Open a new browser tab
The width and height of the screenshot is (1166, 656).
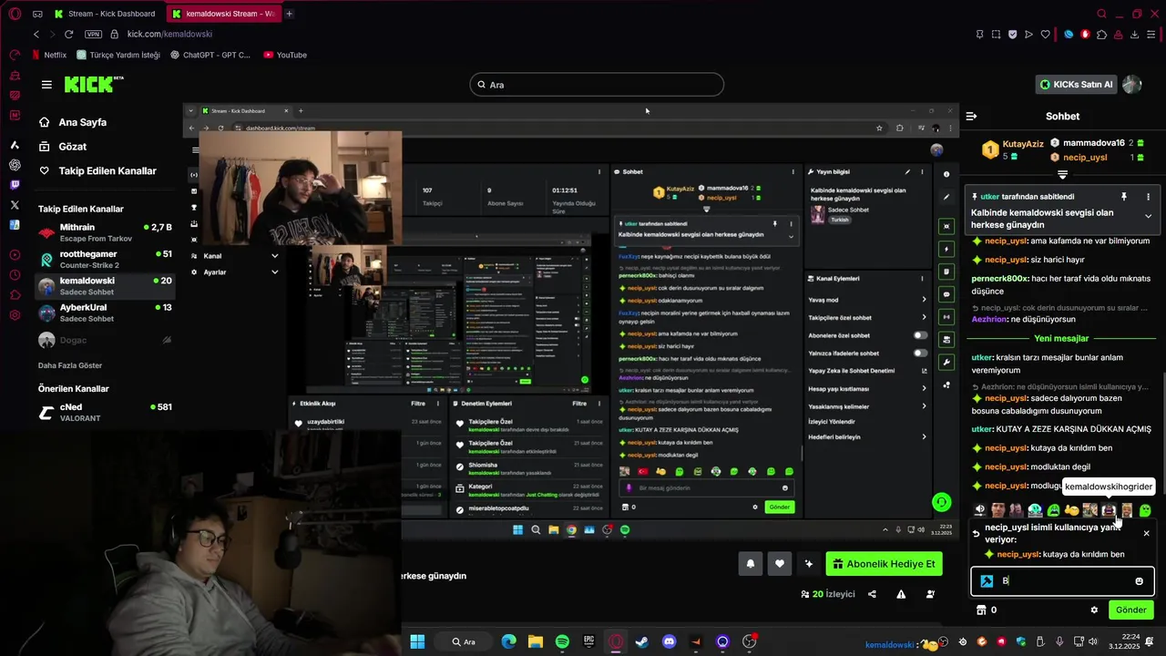click(x=289, y=14)
